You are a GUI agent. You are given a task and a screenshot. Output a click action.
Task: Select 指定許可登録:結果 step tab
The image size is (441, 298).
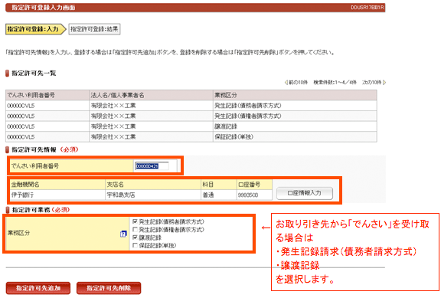(94, 29)
